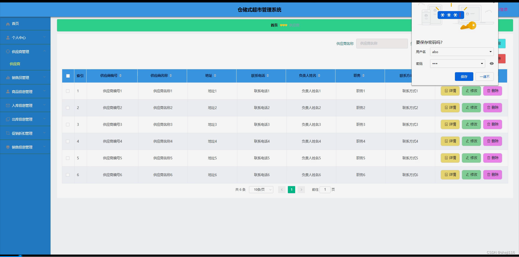Collapse the 供应商管理 menu chevron
The width and height of the screenshot is (519, 257).
pos(44,51)
